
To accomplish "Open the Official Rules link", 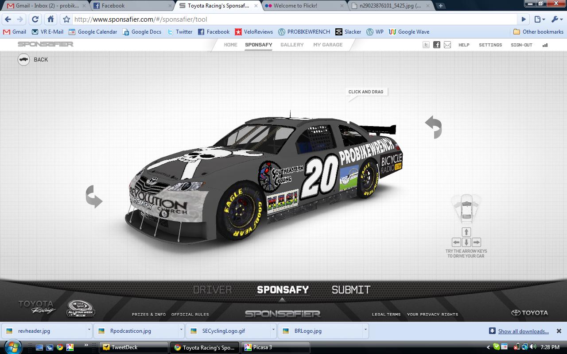I will pos(190,315).
